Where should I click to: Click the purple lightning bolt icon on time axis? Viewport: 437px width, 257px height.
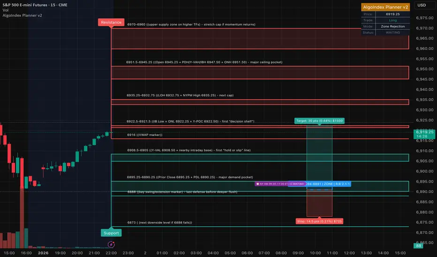(111, 244)
